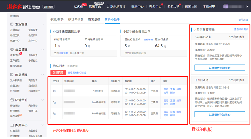Open the account dropdown arrow in header

pyautogui.click(x=247, y=7)
